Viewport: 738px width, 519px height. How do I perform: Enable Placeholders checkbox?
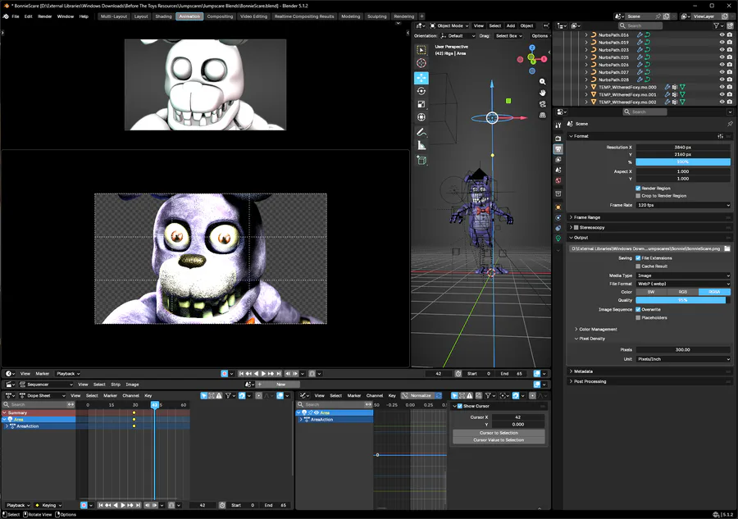tap(638, 317)
